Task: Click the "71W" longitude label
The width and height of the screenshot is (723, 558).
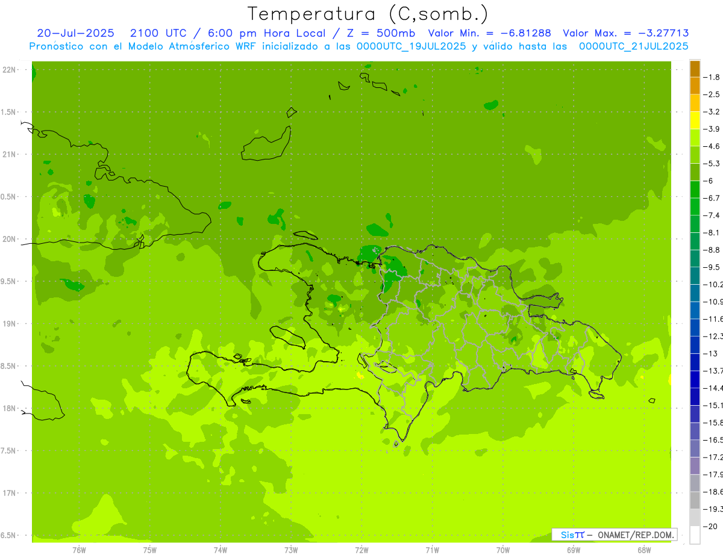Action: [432, 550]
